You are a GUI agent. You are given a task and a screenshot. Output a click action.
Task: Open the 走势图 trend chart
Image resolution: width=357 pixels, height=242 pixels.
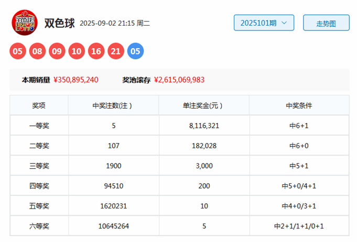tap(326, 23)
